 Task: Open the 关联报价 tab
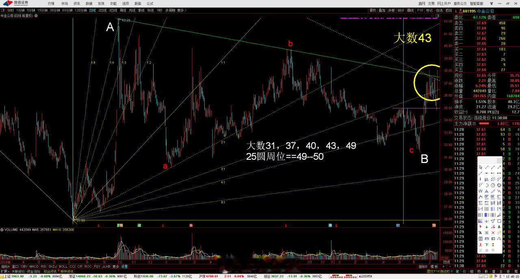[x=19, y=271]
